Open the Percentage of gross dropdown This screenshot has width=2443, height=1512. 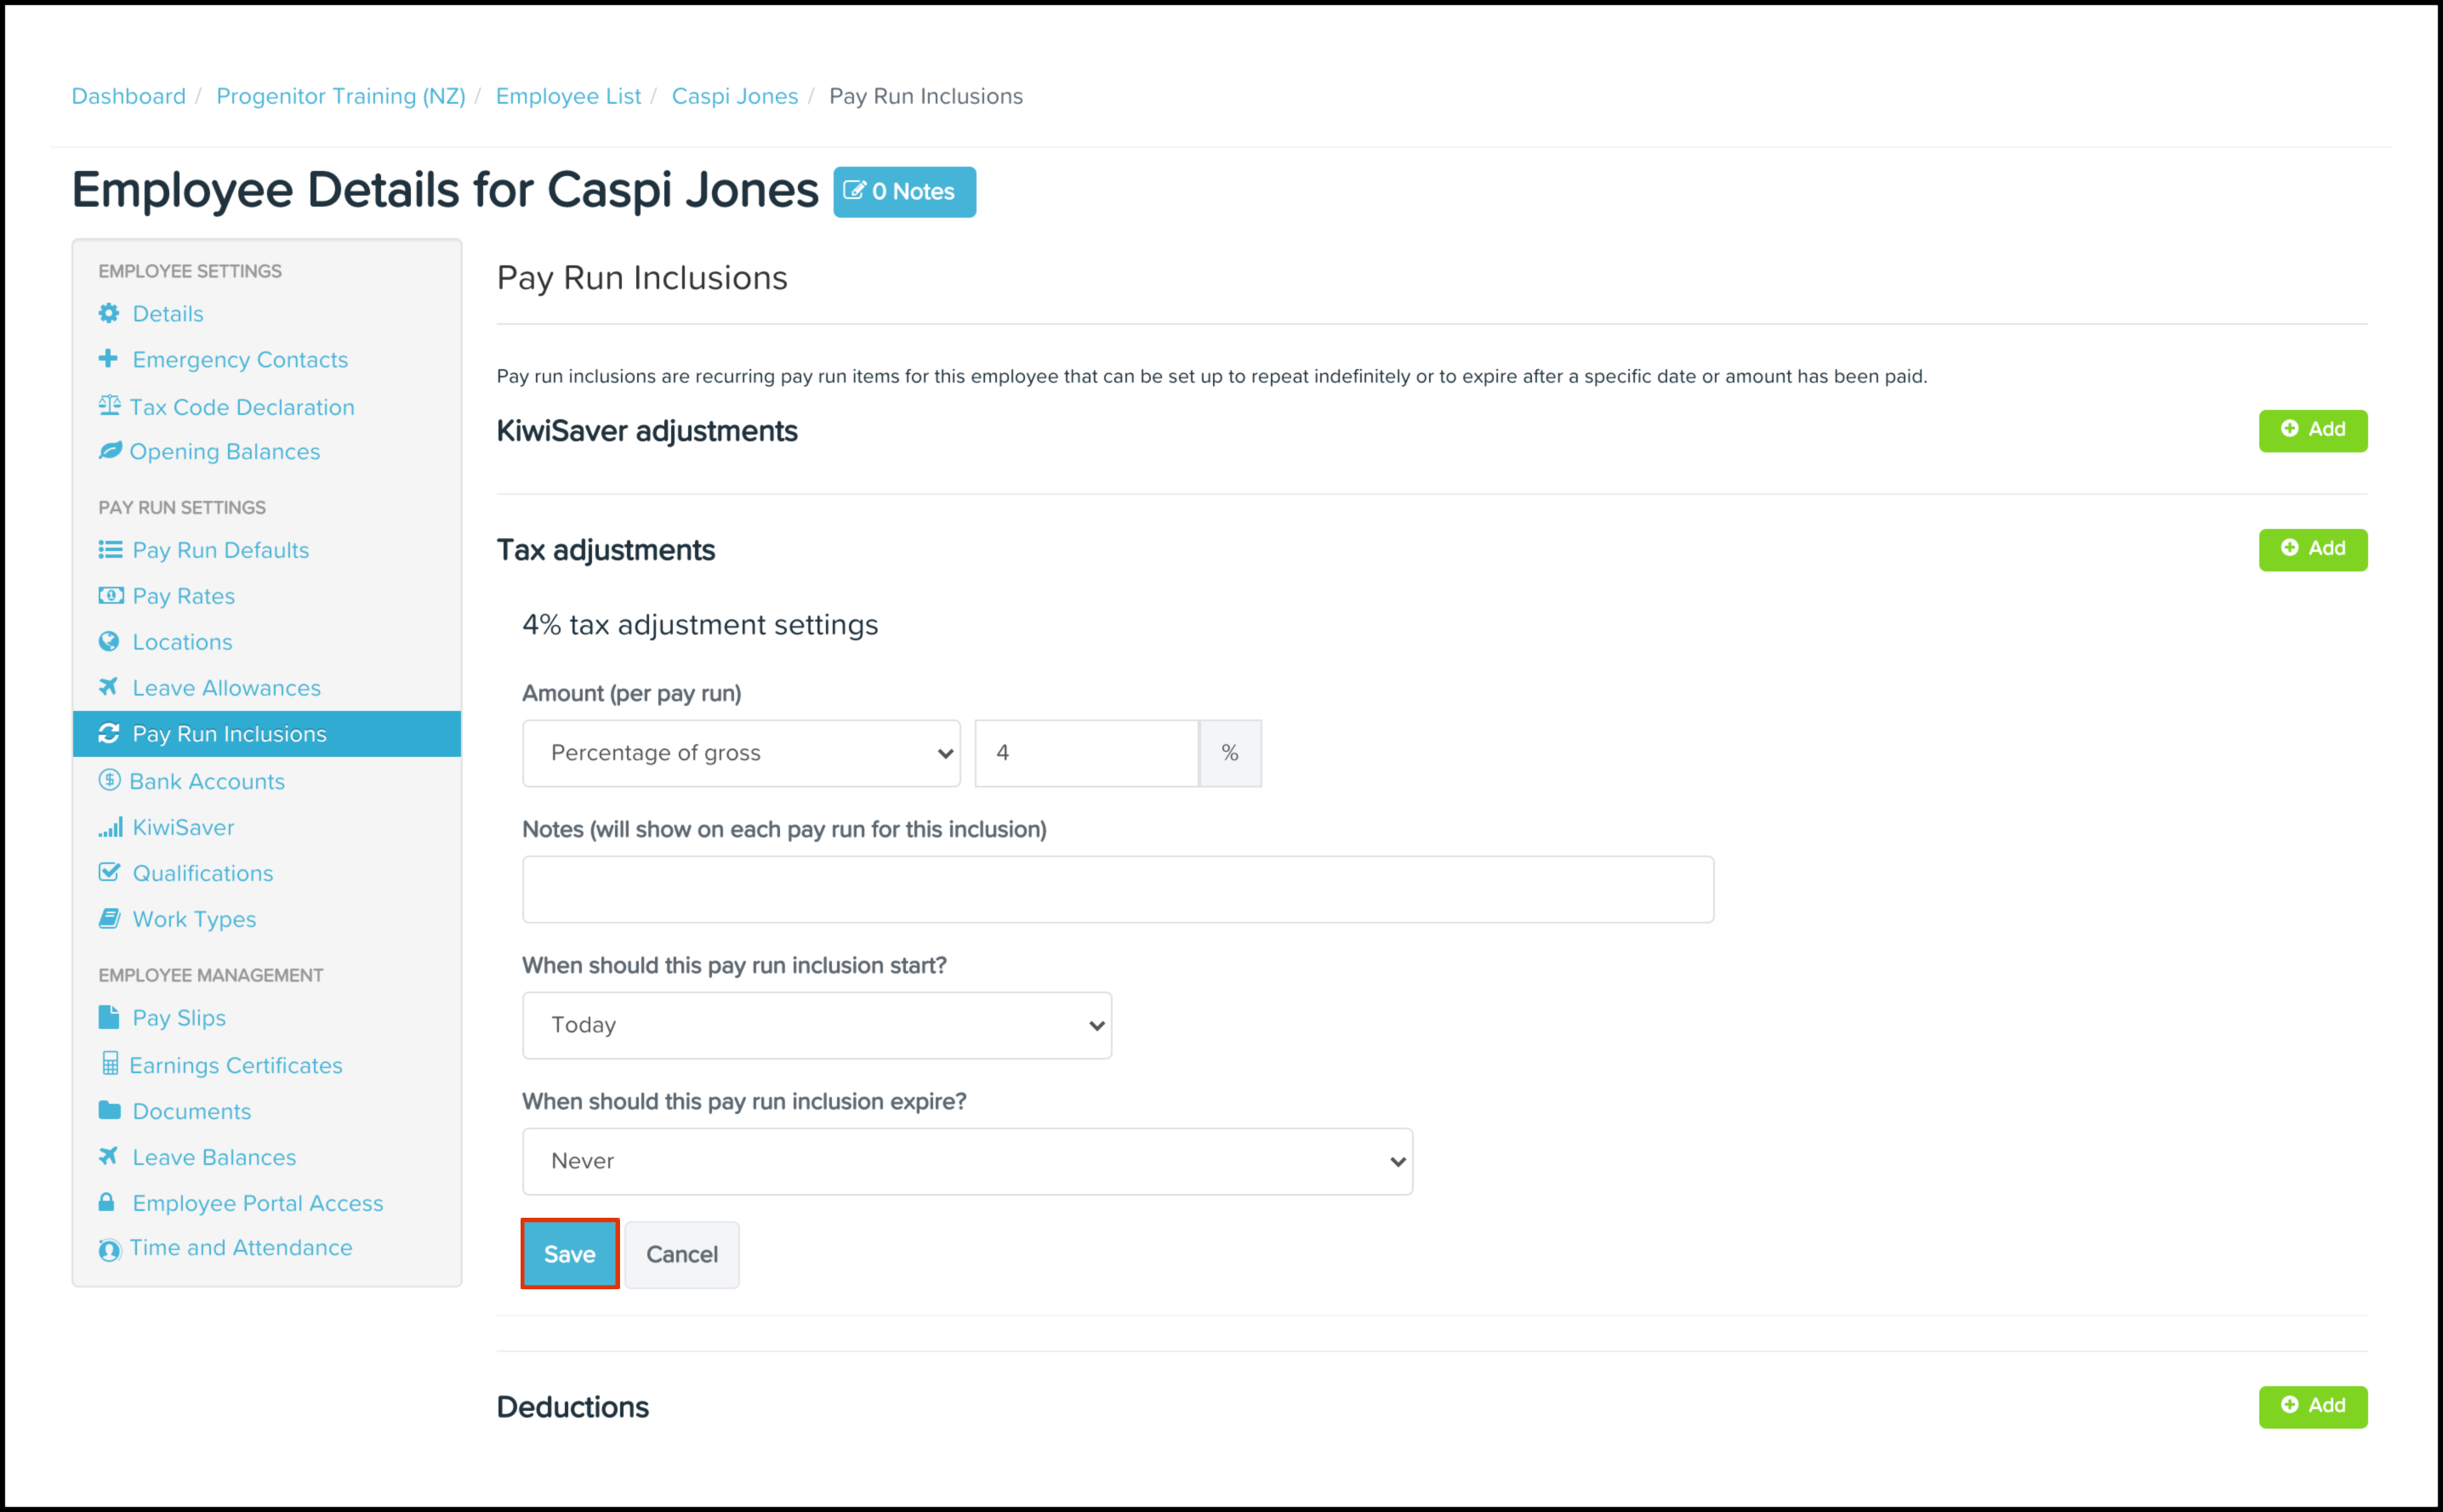[x=741, y=753]
